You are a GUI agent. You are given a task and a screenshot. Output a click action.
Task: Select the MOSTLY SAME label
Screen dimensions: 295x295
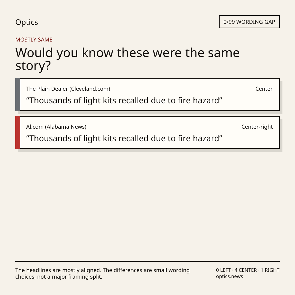coord(34,40)
